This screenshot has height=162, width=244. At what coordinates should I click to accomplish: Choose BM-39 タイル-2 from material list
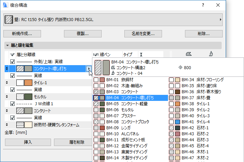[206, 110]
